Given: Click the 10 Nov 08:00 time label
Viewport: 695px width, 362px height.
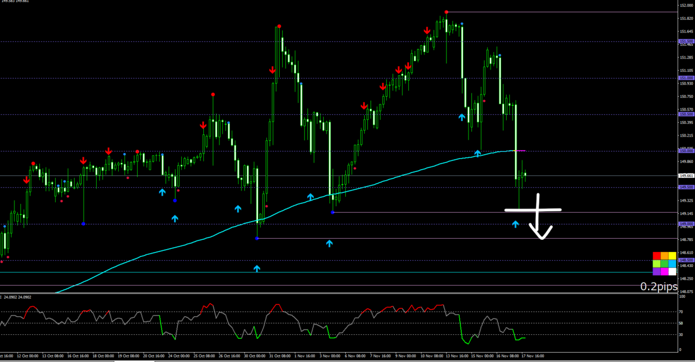Looking at the screenshot, I should click(431, 356).
